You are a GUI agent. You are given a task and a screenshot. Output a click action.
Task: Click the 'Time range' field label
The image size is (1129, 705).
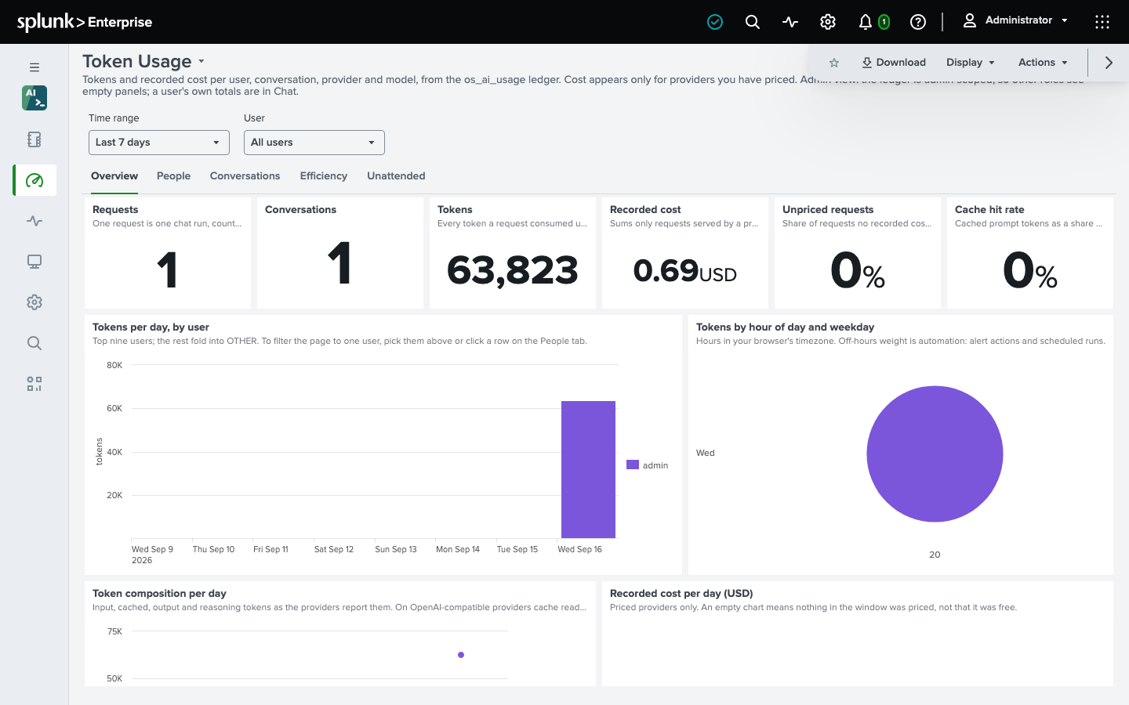114,118
